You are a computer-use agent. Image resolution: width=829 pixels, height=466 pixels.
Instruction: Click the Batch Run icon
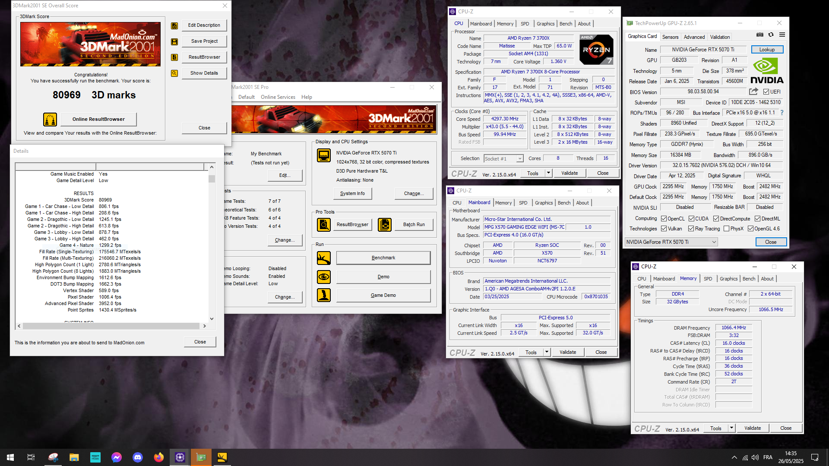click(x=385, y=225)
